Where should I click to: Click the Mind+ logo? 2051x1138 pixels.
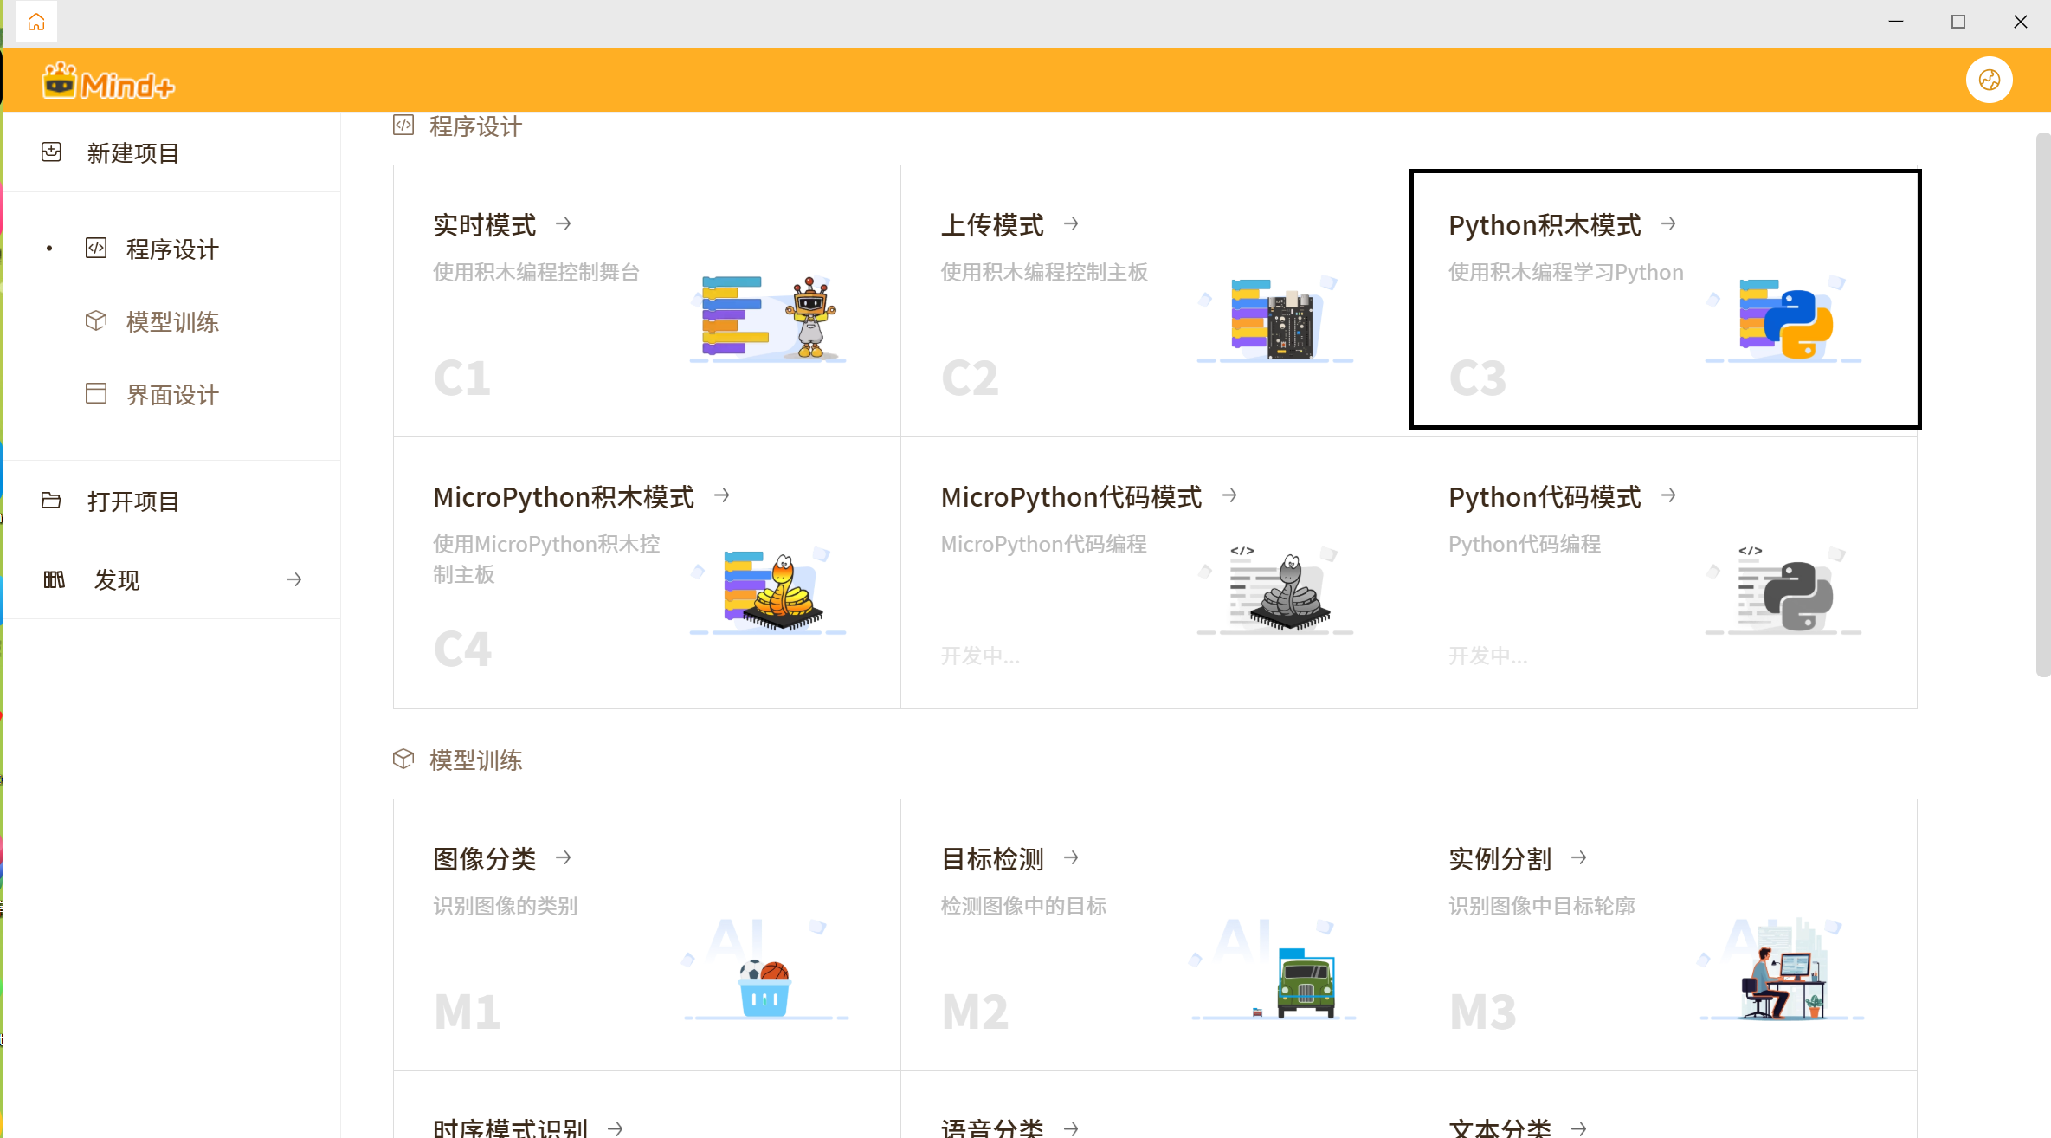tap(108, 82)
